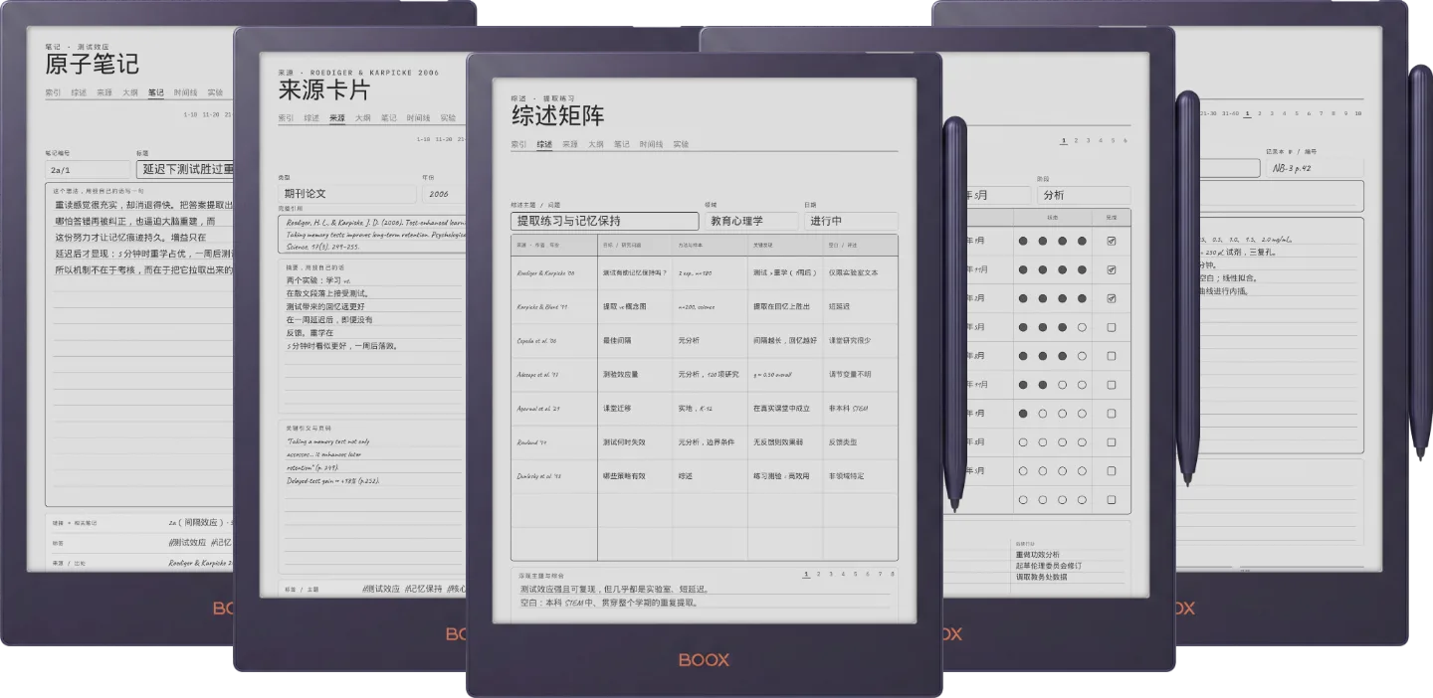
Task: Select the 最佳间隔 cell in the matrix
Action: coord(635,340)
